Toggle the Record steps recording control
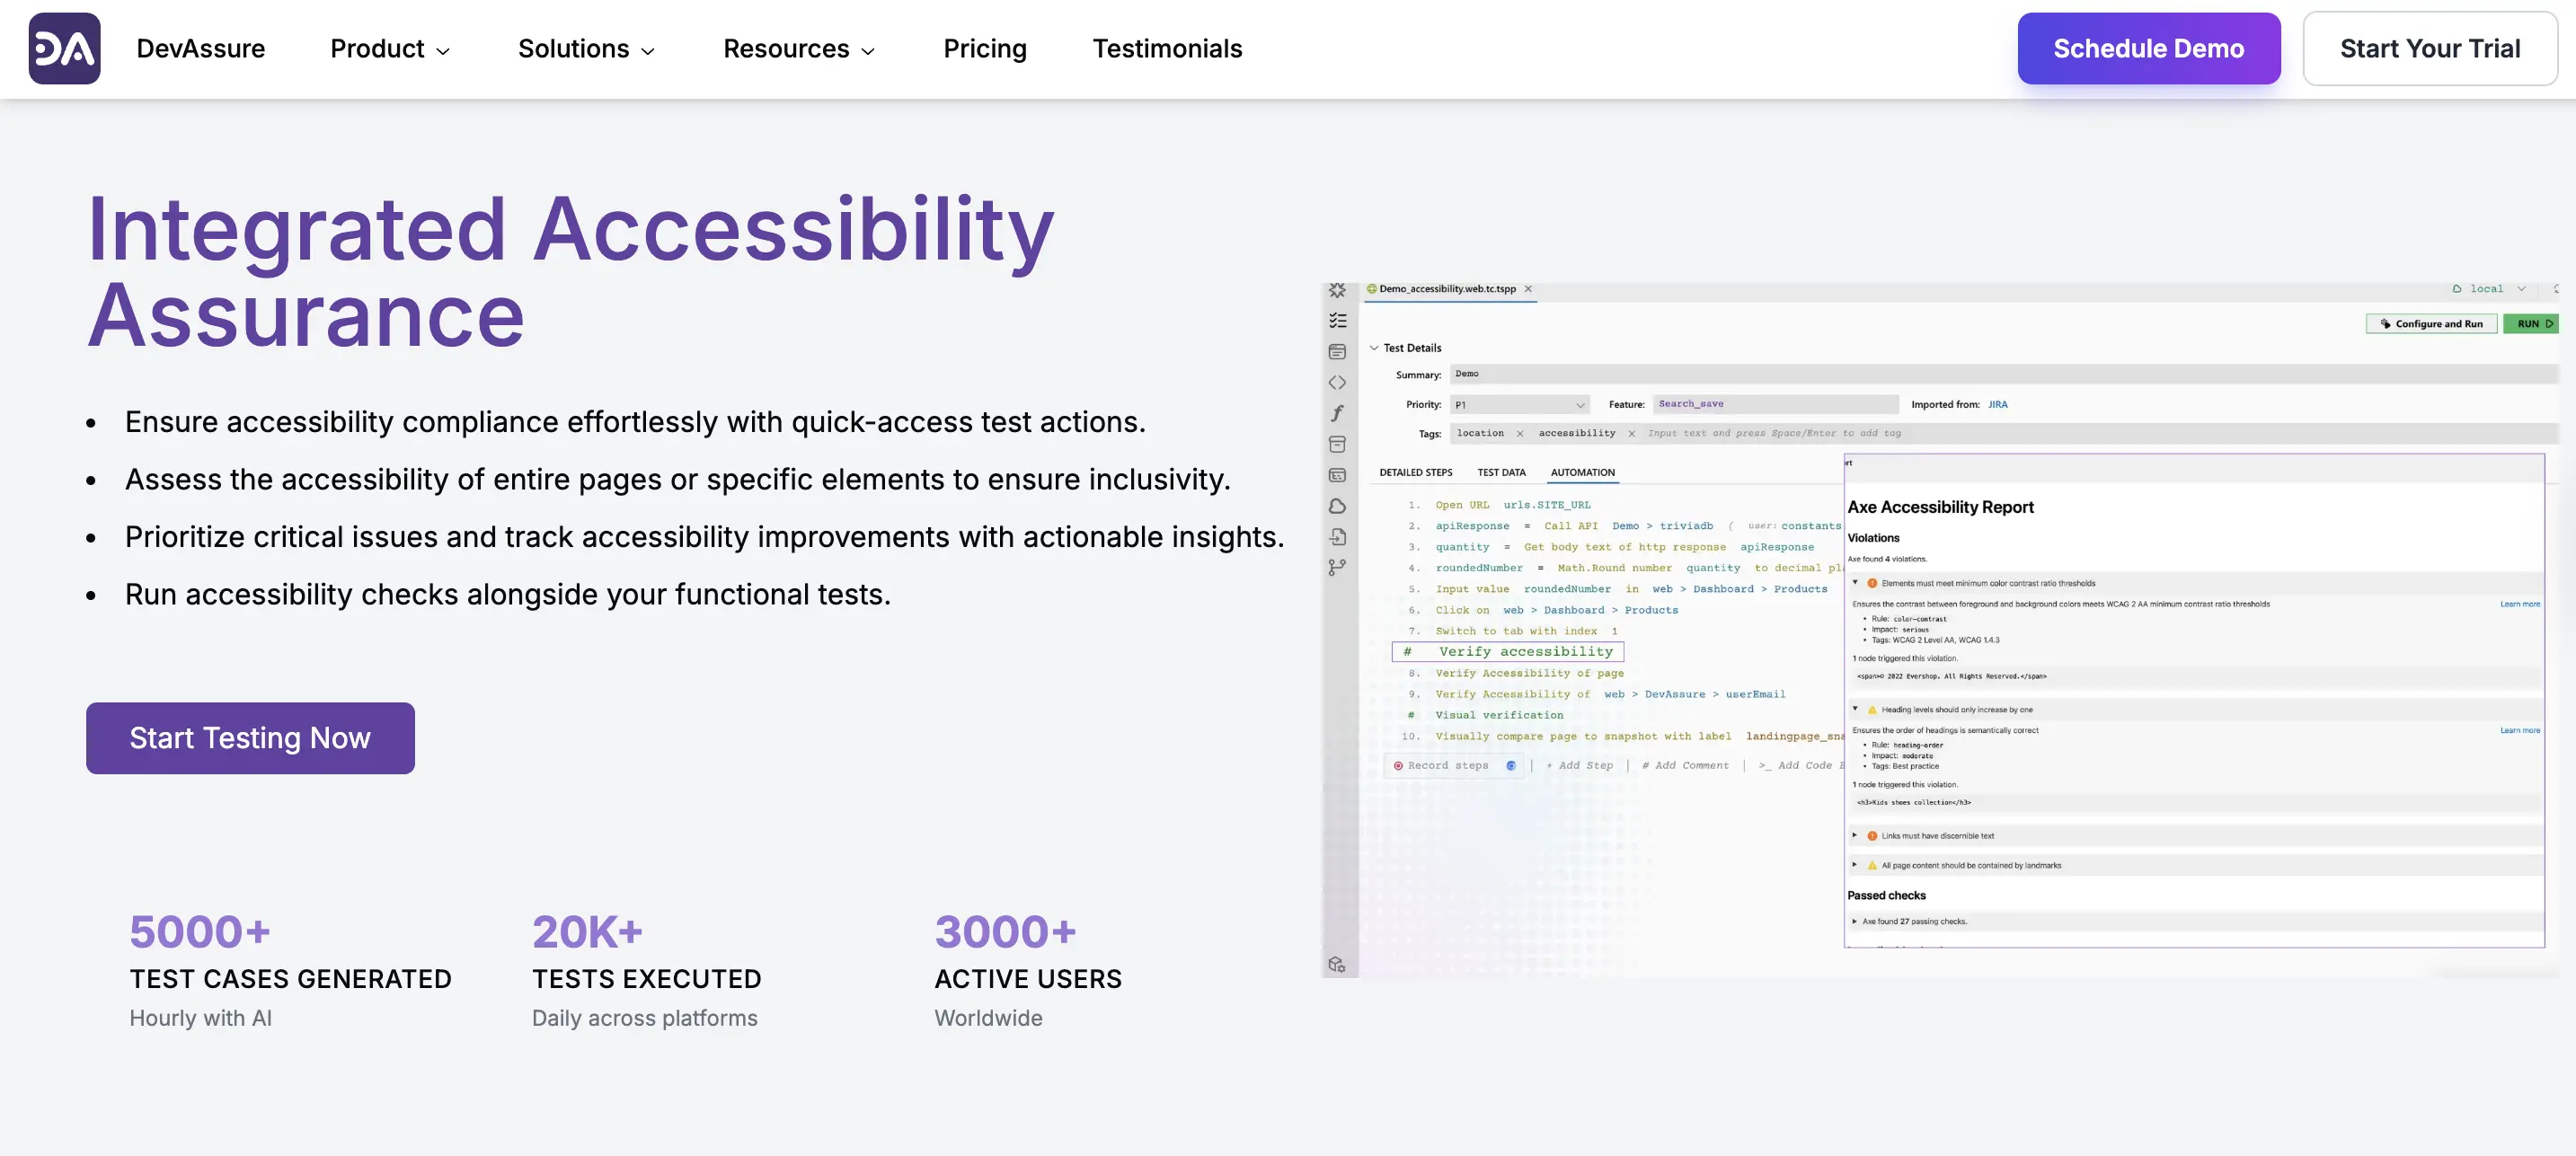Viewport: 2576px width, 1156px height. 1453,765
